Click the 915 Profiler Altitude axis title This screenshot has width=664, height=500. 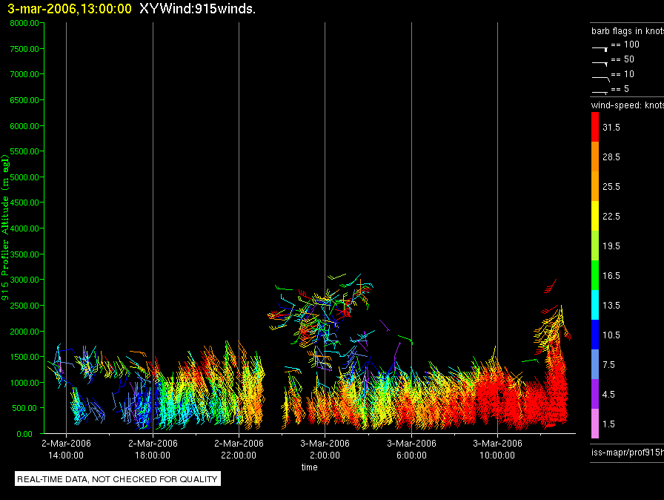click(x=5, y=227)
